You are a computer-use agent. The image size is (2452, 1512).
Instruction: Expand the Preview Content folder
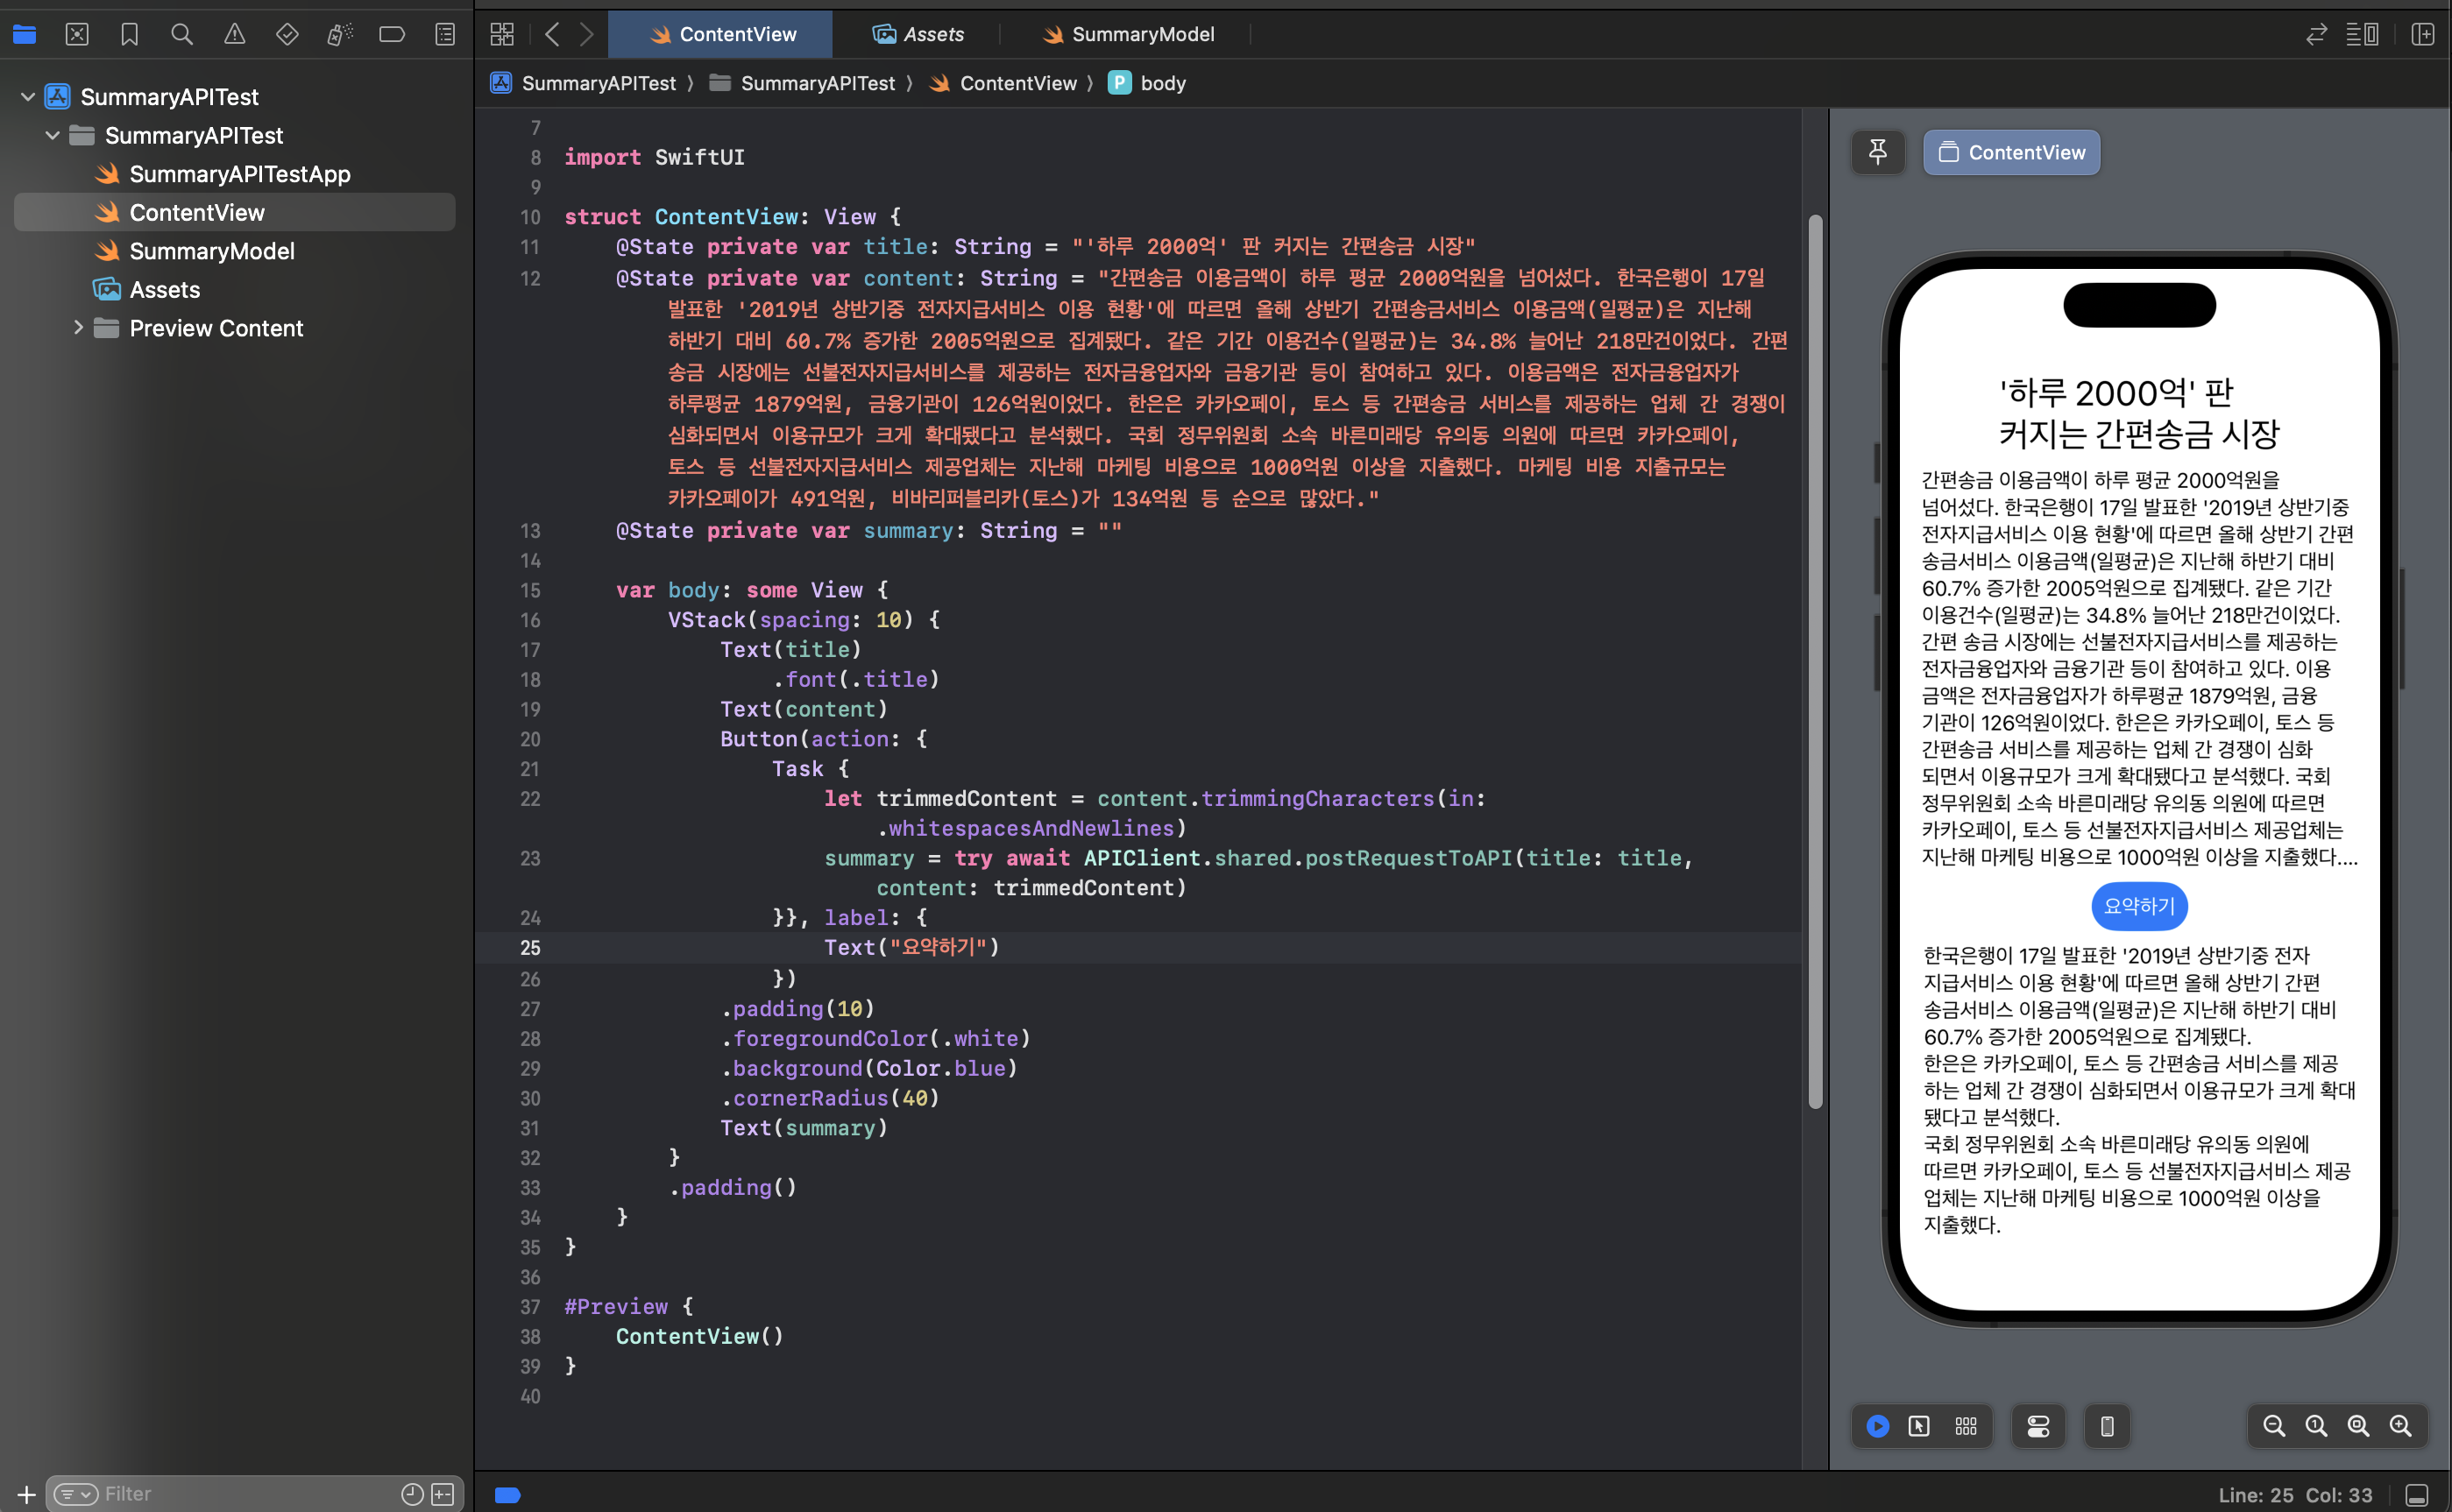78,328
